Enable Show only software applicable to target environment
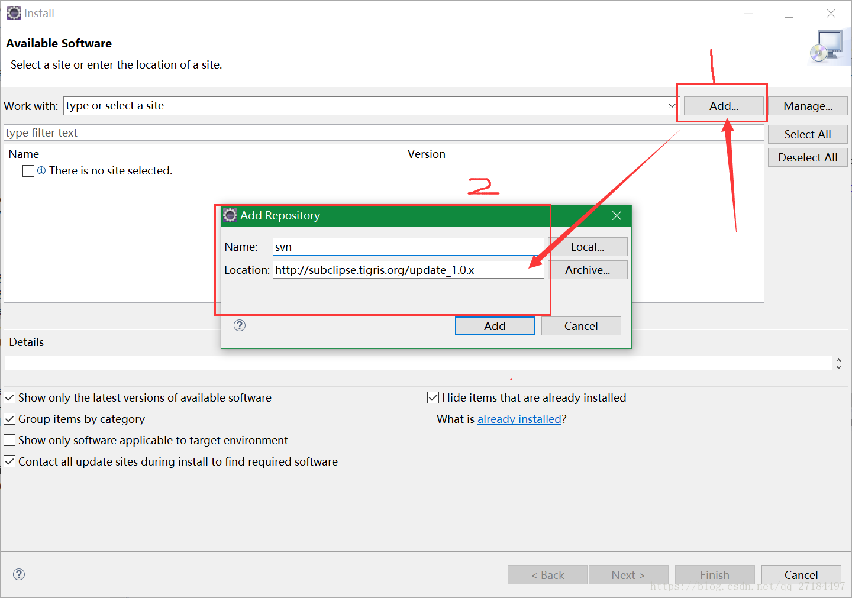This screenshot has height=598, width=852. coord(9,440)
